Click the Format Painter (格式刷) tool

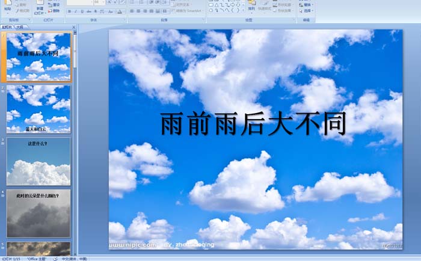pos(23,11)
